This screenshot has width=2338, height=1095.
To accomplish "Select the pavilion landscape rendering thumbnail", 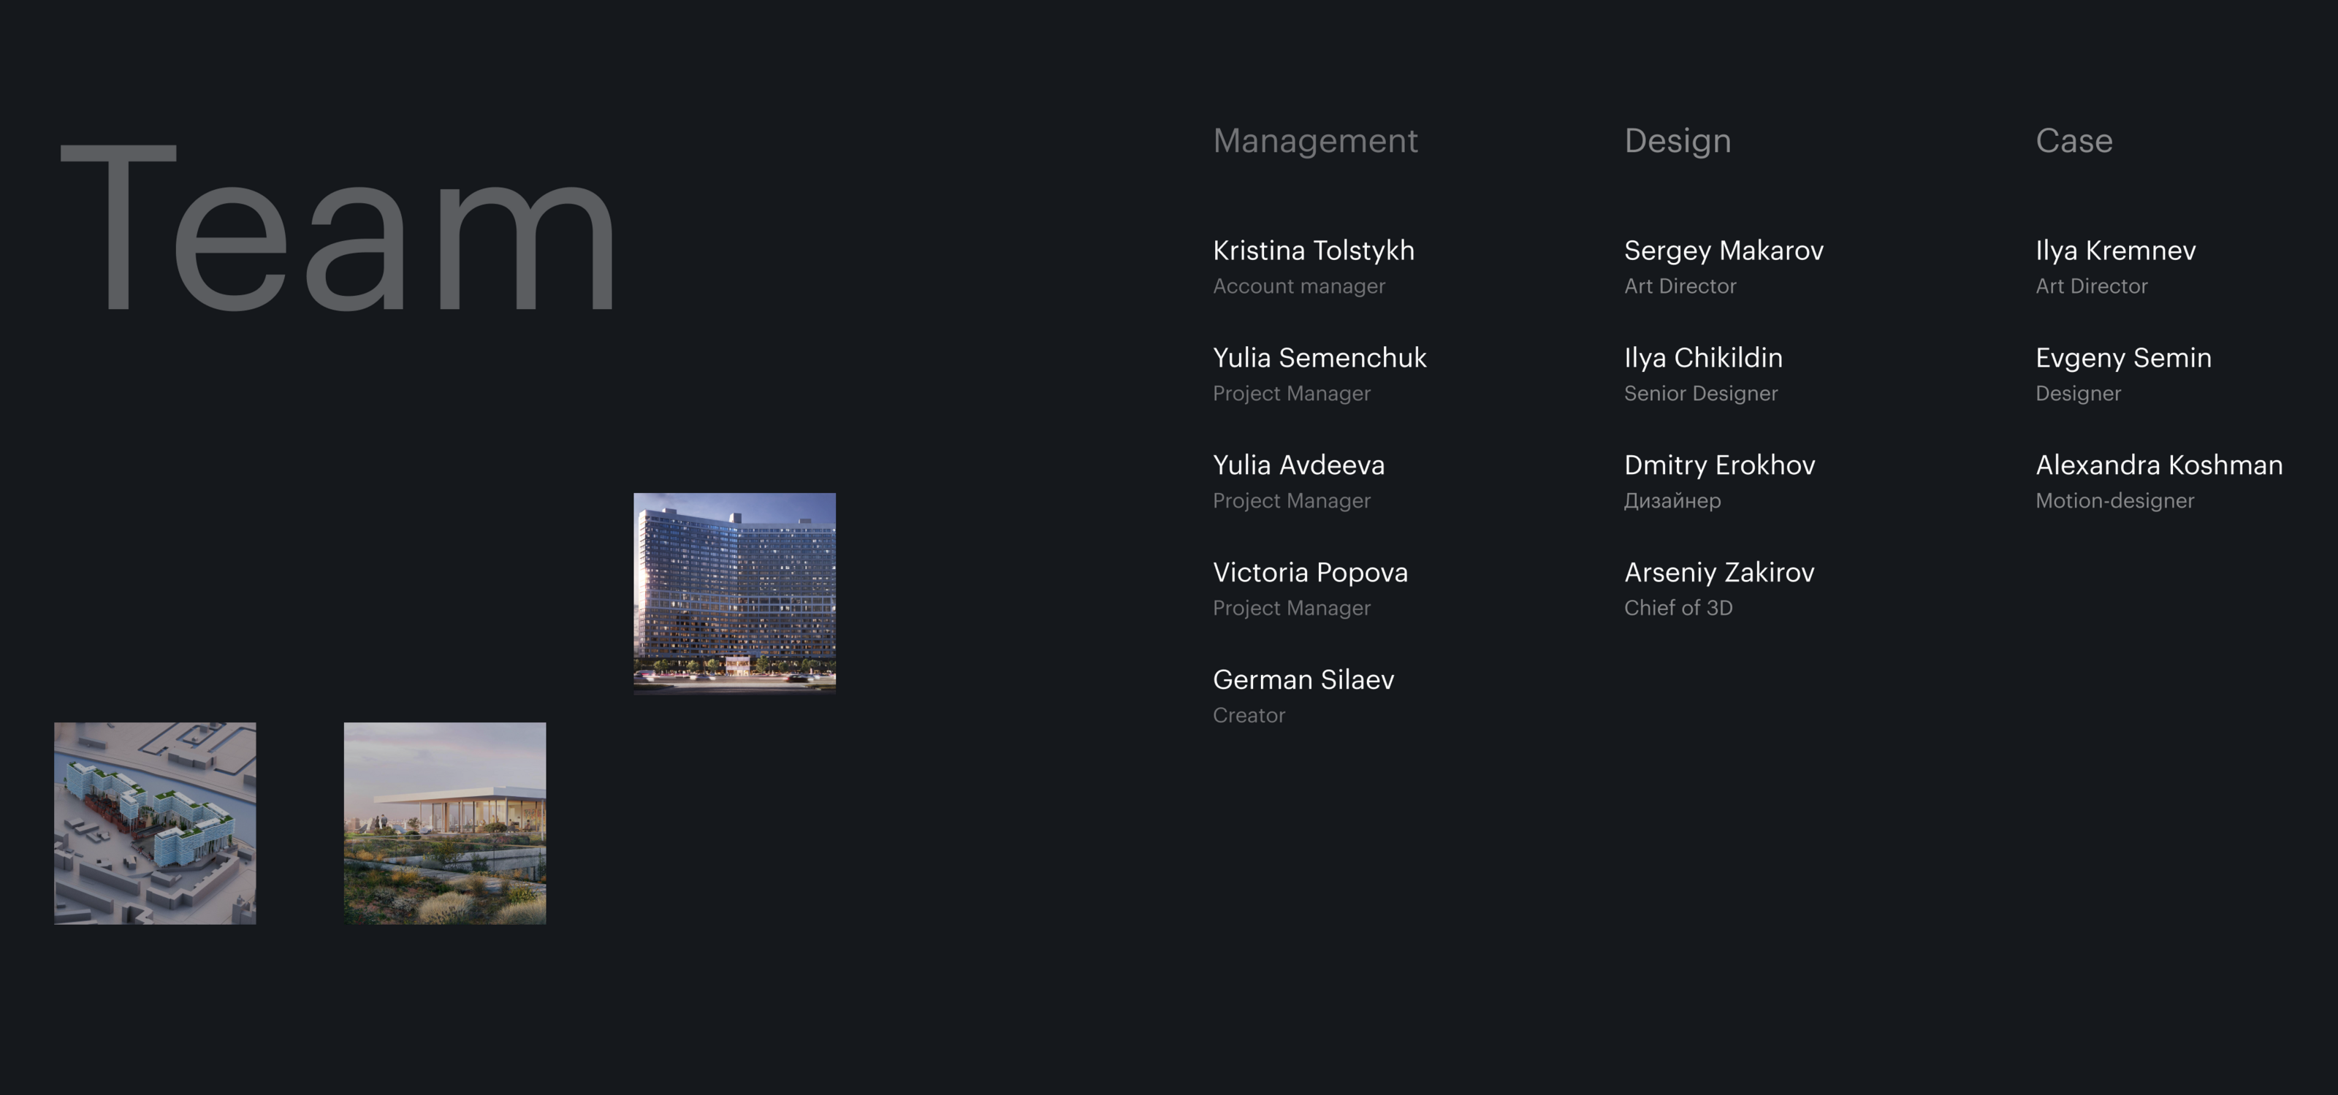I will (445, 823).
